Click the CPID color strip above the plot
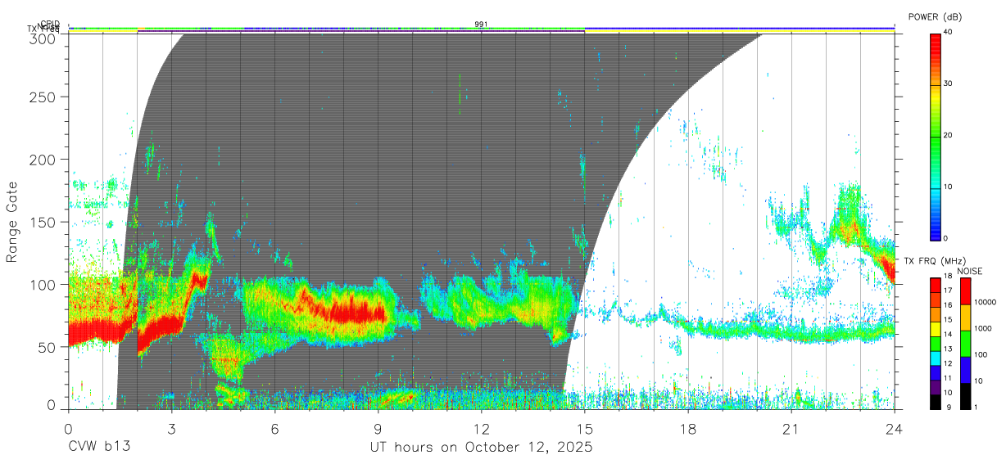 click(x=481, y=28)
